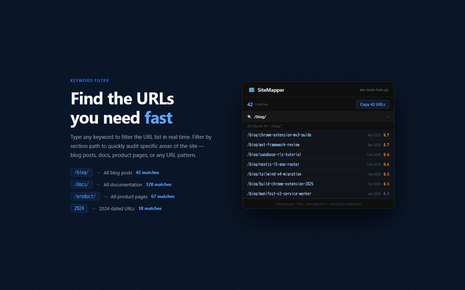Viewport: 465px width, 290px height.
Task: Open /blog/build-chrome-extension-2025 URL row
Action: [318, 184]
